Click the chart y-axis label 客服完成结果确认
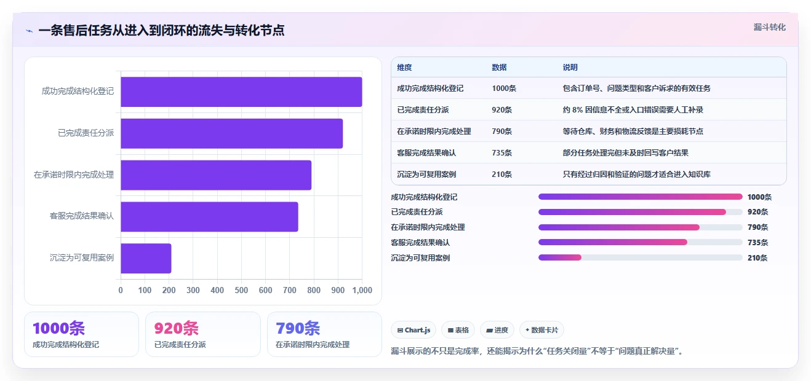Image resolution: width=811 pixels, height=381 pixels. point(82,216)
